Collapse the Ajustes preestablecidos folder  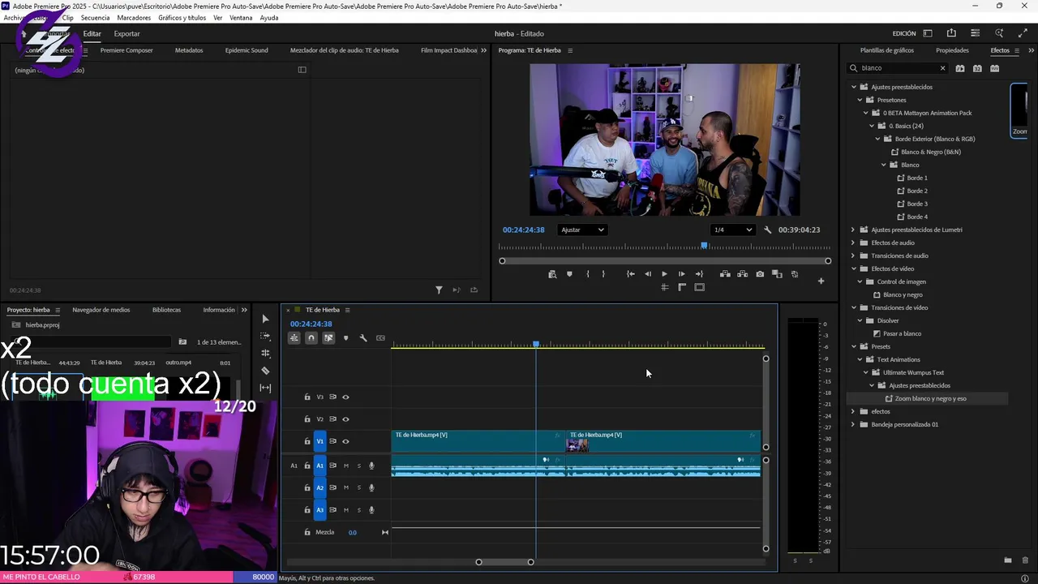pos(853,87)
